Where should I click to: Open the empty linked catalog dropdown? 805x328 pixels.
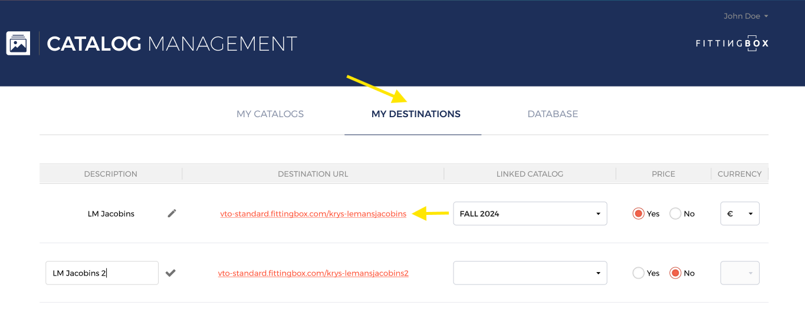[530, 273]
